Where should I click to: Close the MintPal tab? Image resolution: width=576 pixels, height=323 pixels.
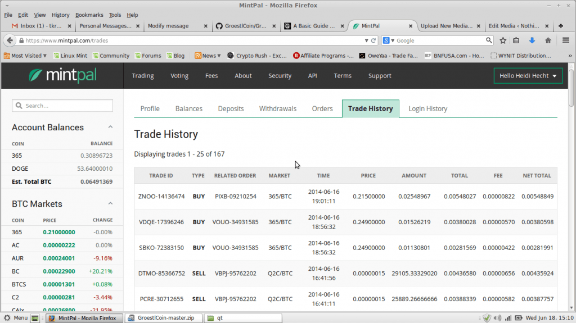pyautogui.click(x=411, y=26)
